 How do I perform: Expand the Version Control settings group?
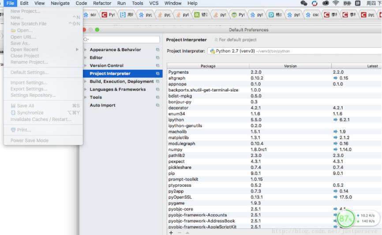pyautogui.click(x=86, y=66)
